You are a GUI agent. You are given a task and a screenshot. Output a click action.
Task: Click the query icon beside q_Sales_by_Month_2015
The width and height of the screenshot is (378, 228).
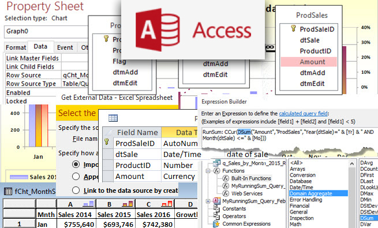pyautogui.click(x=217, y=163)
